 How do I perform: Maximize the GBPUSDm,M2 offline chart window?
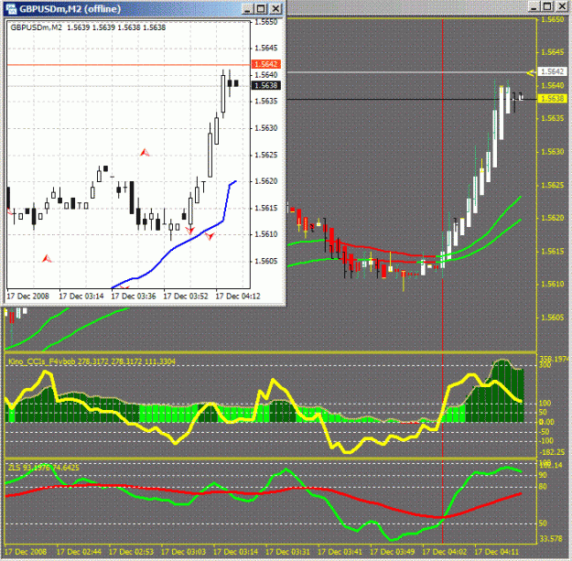(x=261, y=8)
